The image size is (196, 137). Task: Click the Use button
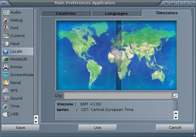(x=98, y=128)
